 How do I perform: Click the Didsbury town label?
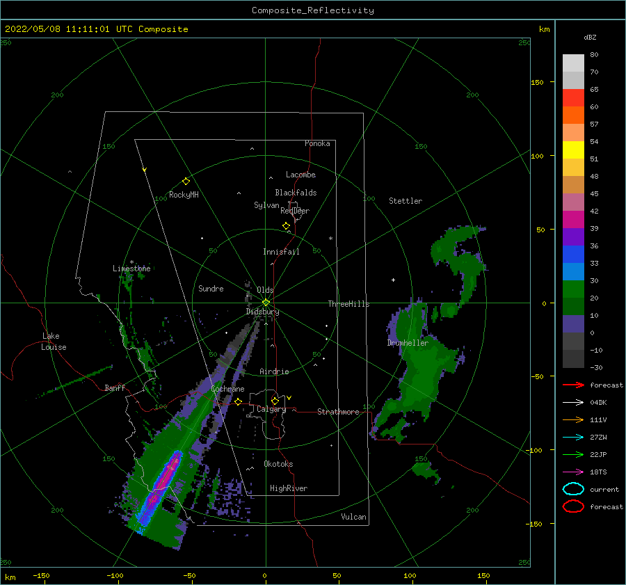263,312
